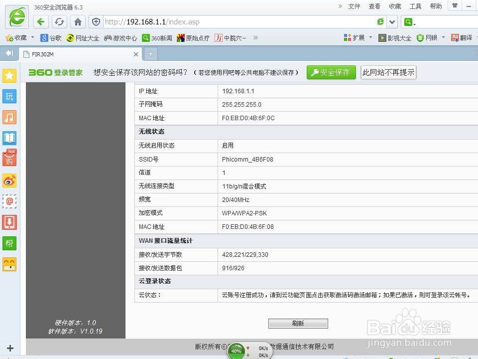This screenshot has width=478, height=359.
Task: Reload the page with refresh icon
Action: pos(59,22)
